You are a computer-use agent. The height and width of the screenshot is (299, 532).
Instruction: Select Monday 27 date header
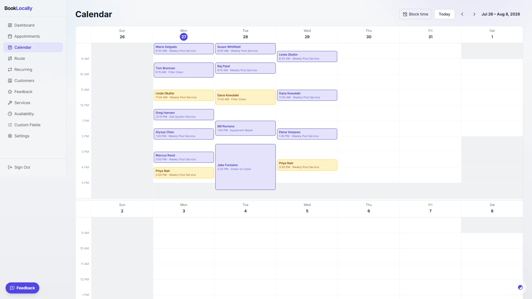[x=184, y=35]
